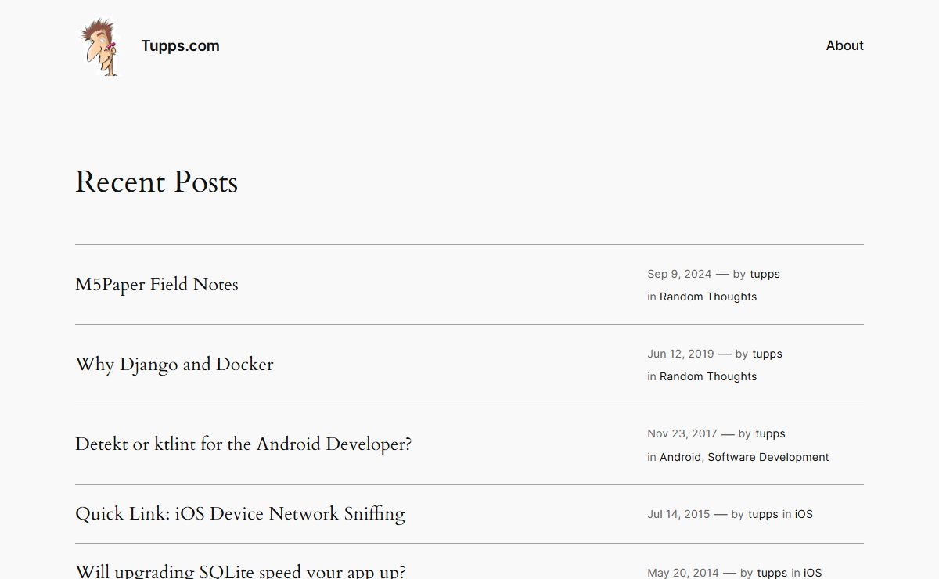The height and width of the screenshot is (579, 939).
Task: Click the cartoon face site logo
Action: point(99,47)
